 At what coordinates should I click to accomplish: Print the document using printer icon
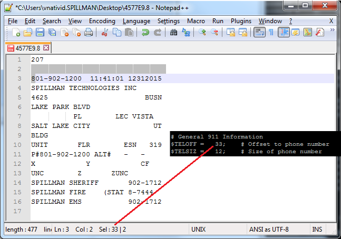point(89,32)
